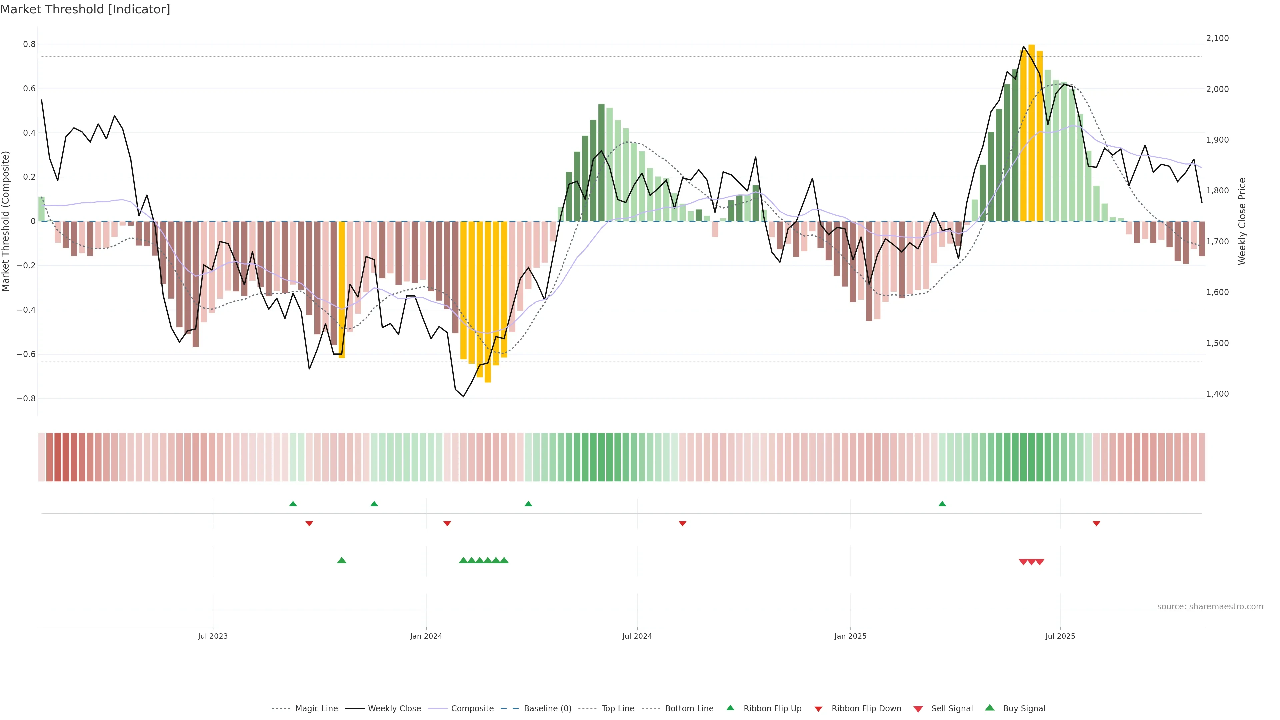Click the Ribbon Flip Up legend triangle icon
The width and height of the screenshot is (1280, 720).
(730, 708)
